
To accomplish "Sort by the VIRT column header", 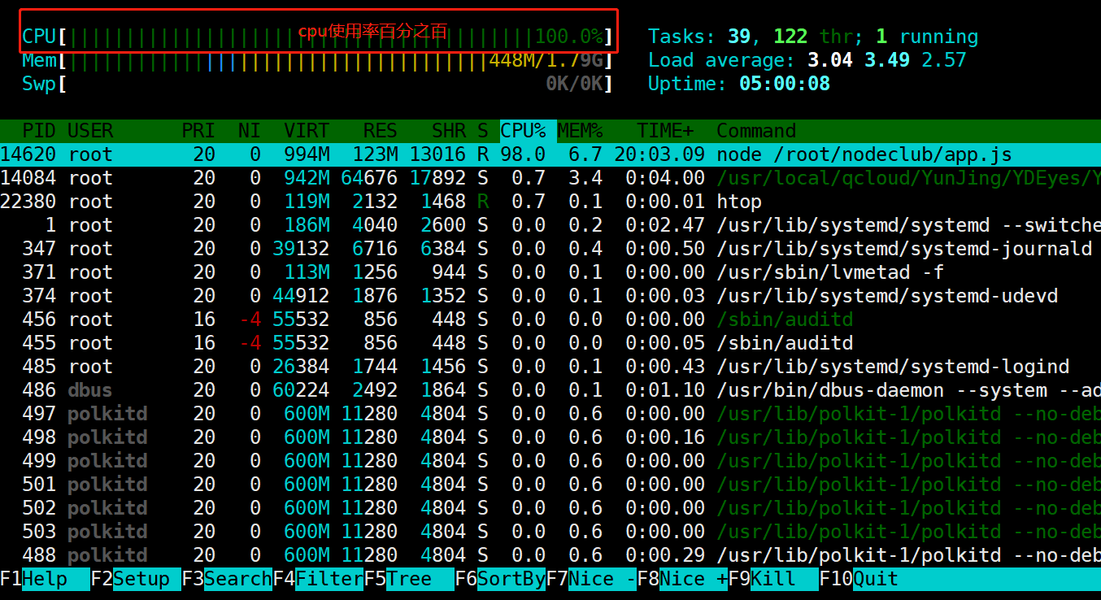I will 307,131.
